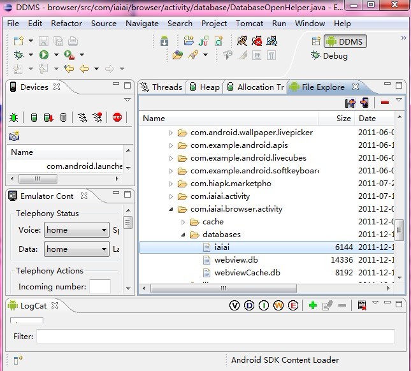Expand the cache folder
Viewport: 411px width, 371px height.
(x=183, y=222)
